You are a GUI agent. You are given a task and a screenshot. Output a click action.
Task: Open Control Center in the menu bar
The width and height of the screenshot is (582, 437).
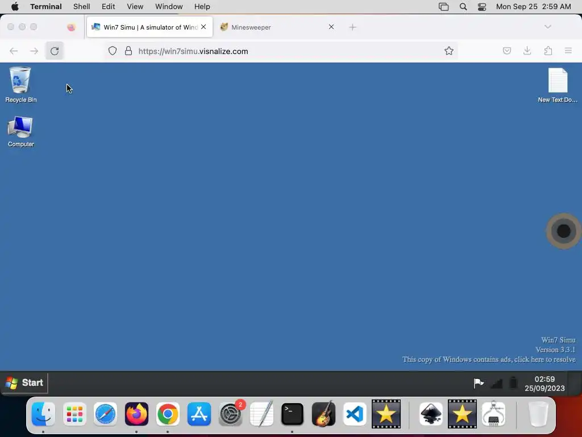coord(482,7)
